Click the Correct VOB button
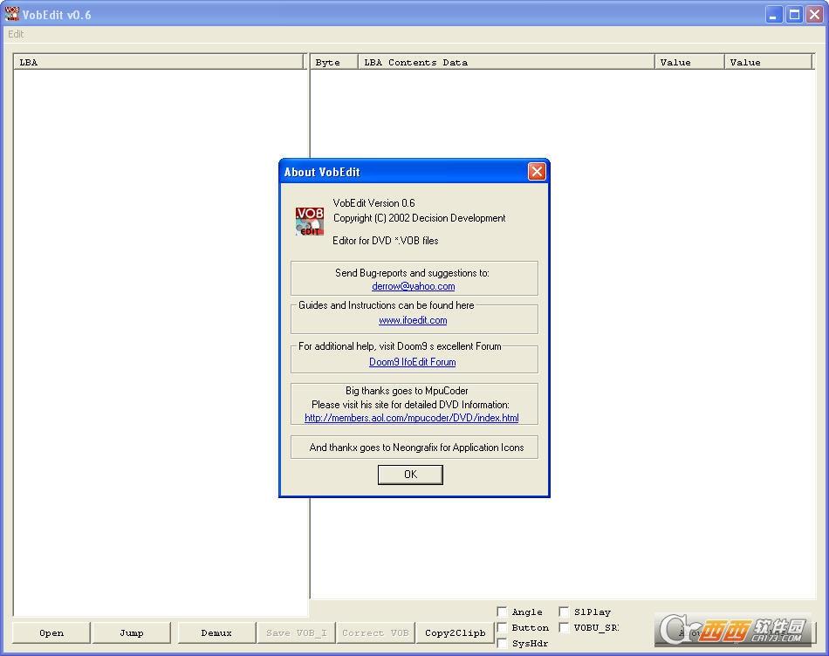829x656 pixels. (x=375, y=632)
